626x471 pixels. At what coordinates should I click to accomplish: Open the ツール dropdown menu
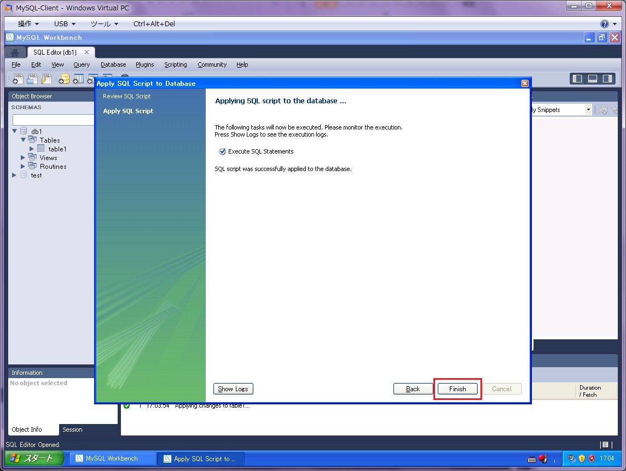click(x=104, y=24)
